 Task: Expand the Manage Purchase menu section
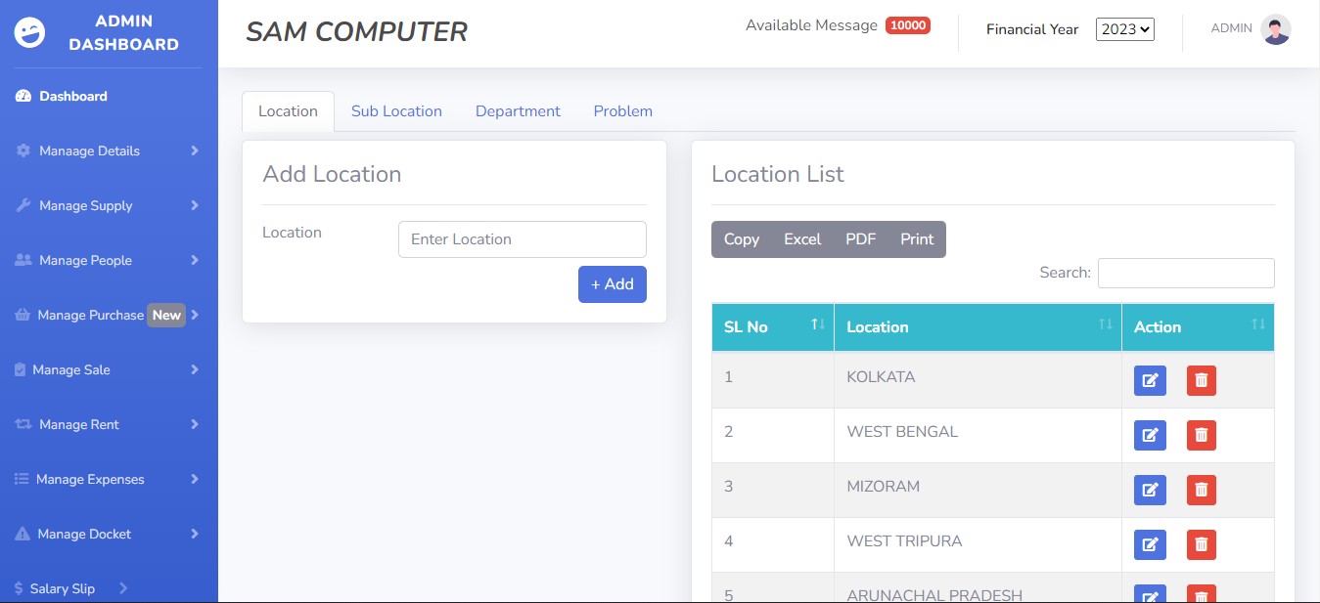pos(108,315)
